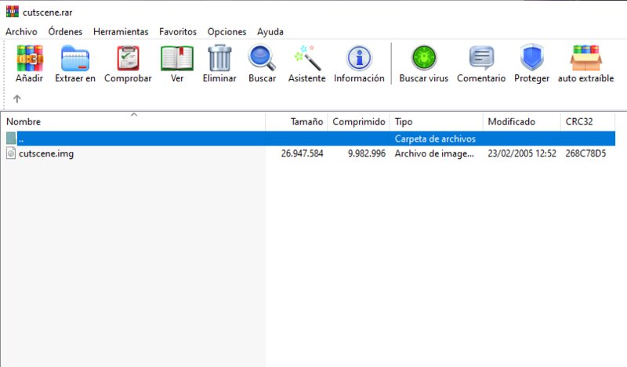Click the Archivo de image... type cell

pos(435,153)
